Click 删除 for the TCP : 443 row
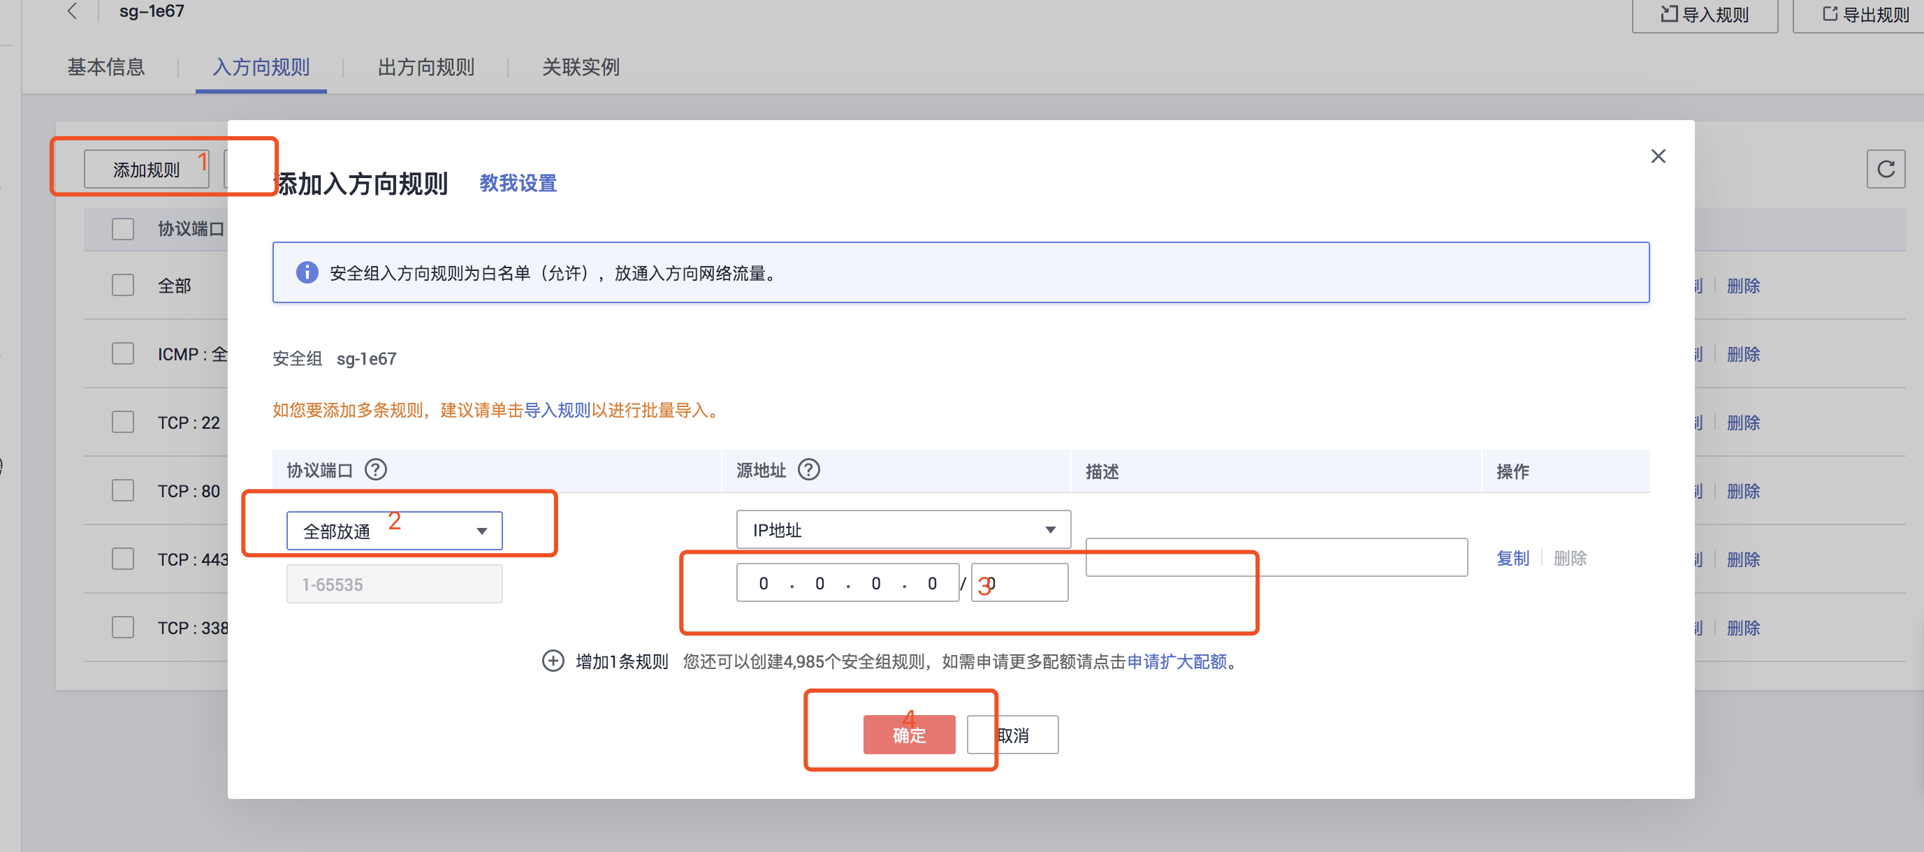 point(1743,559)
